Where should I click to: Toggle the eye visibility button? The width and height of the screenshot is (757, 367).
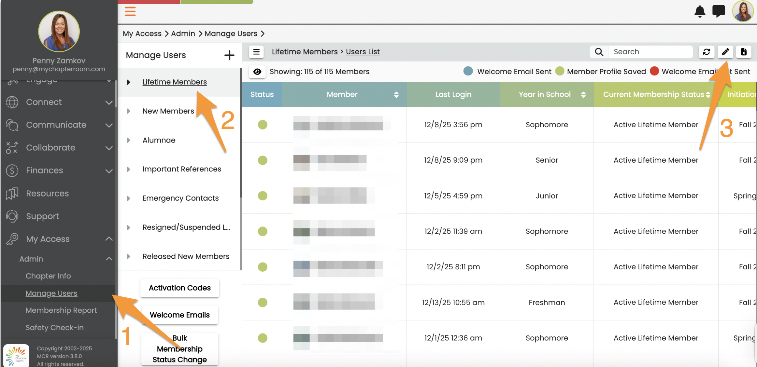[x=257, y=72]
